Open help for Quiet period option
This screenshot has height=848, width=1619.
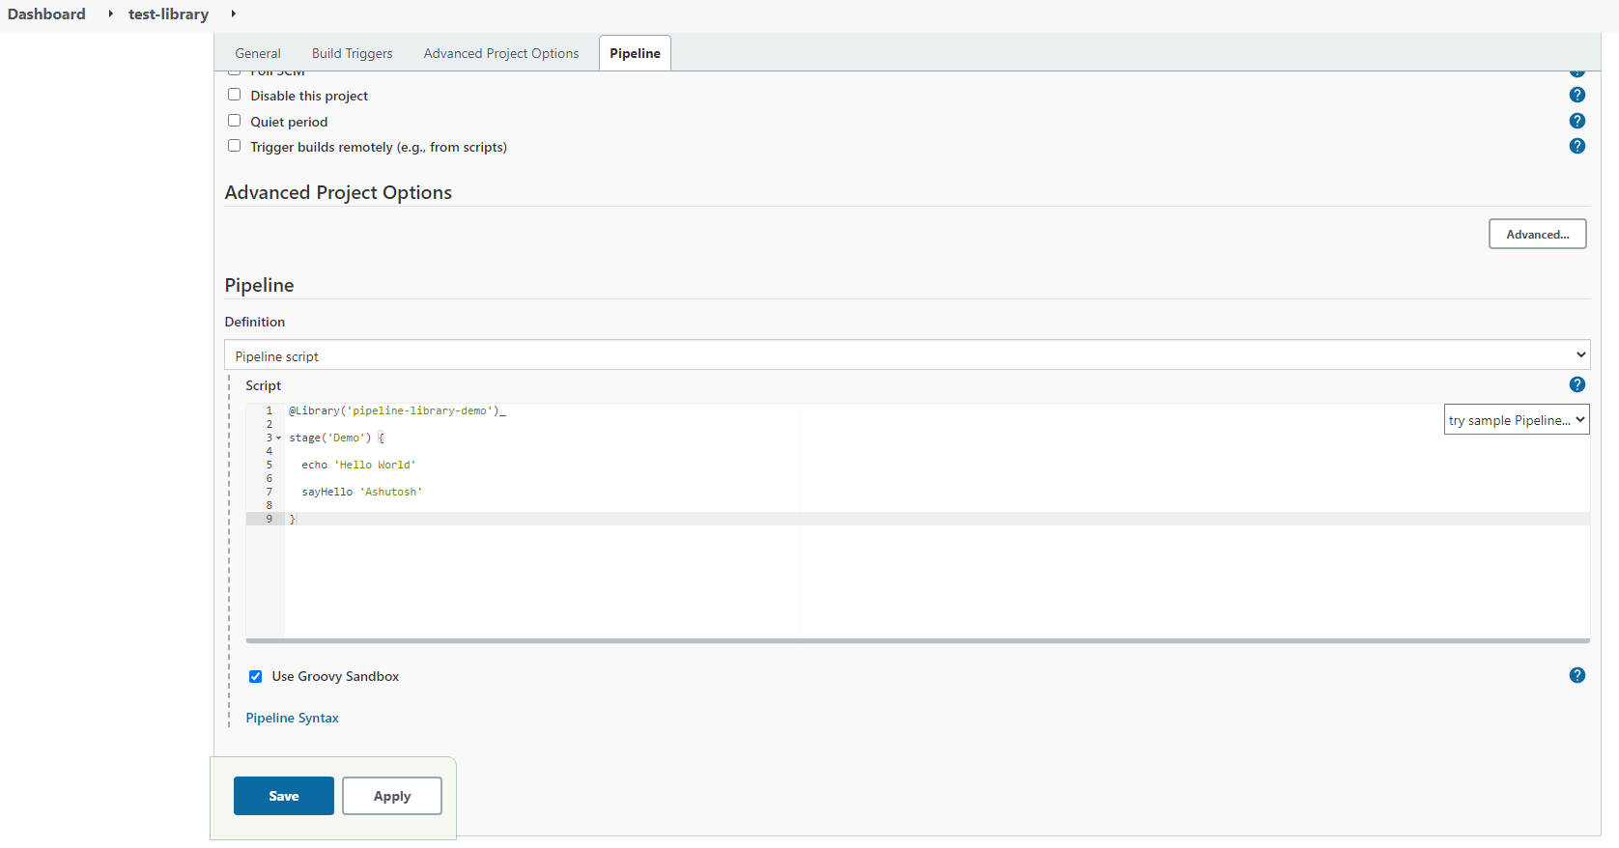point(1577,121)
